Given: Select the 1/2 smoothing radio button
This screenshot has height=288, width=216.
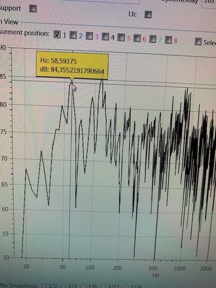Looking at the screenshot, I should coord(44,285).
